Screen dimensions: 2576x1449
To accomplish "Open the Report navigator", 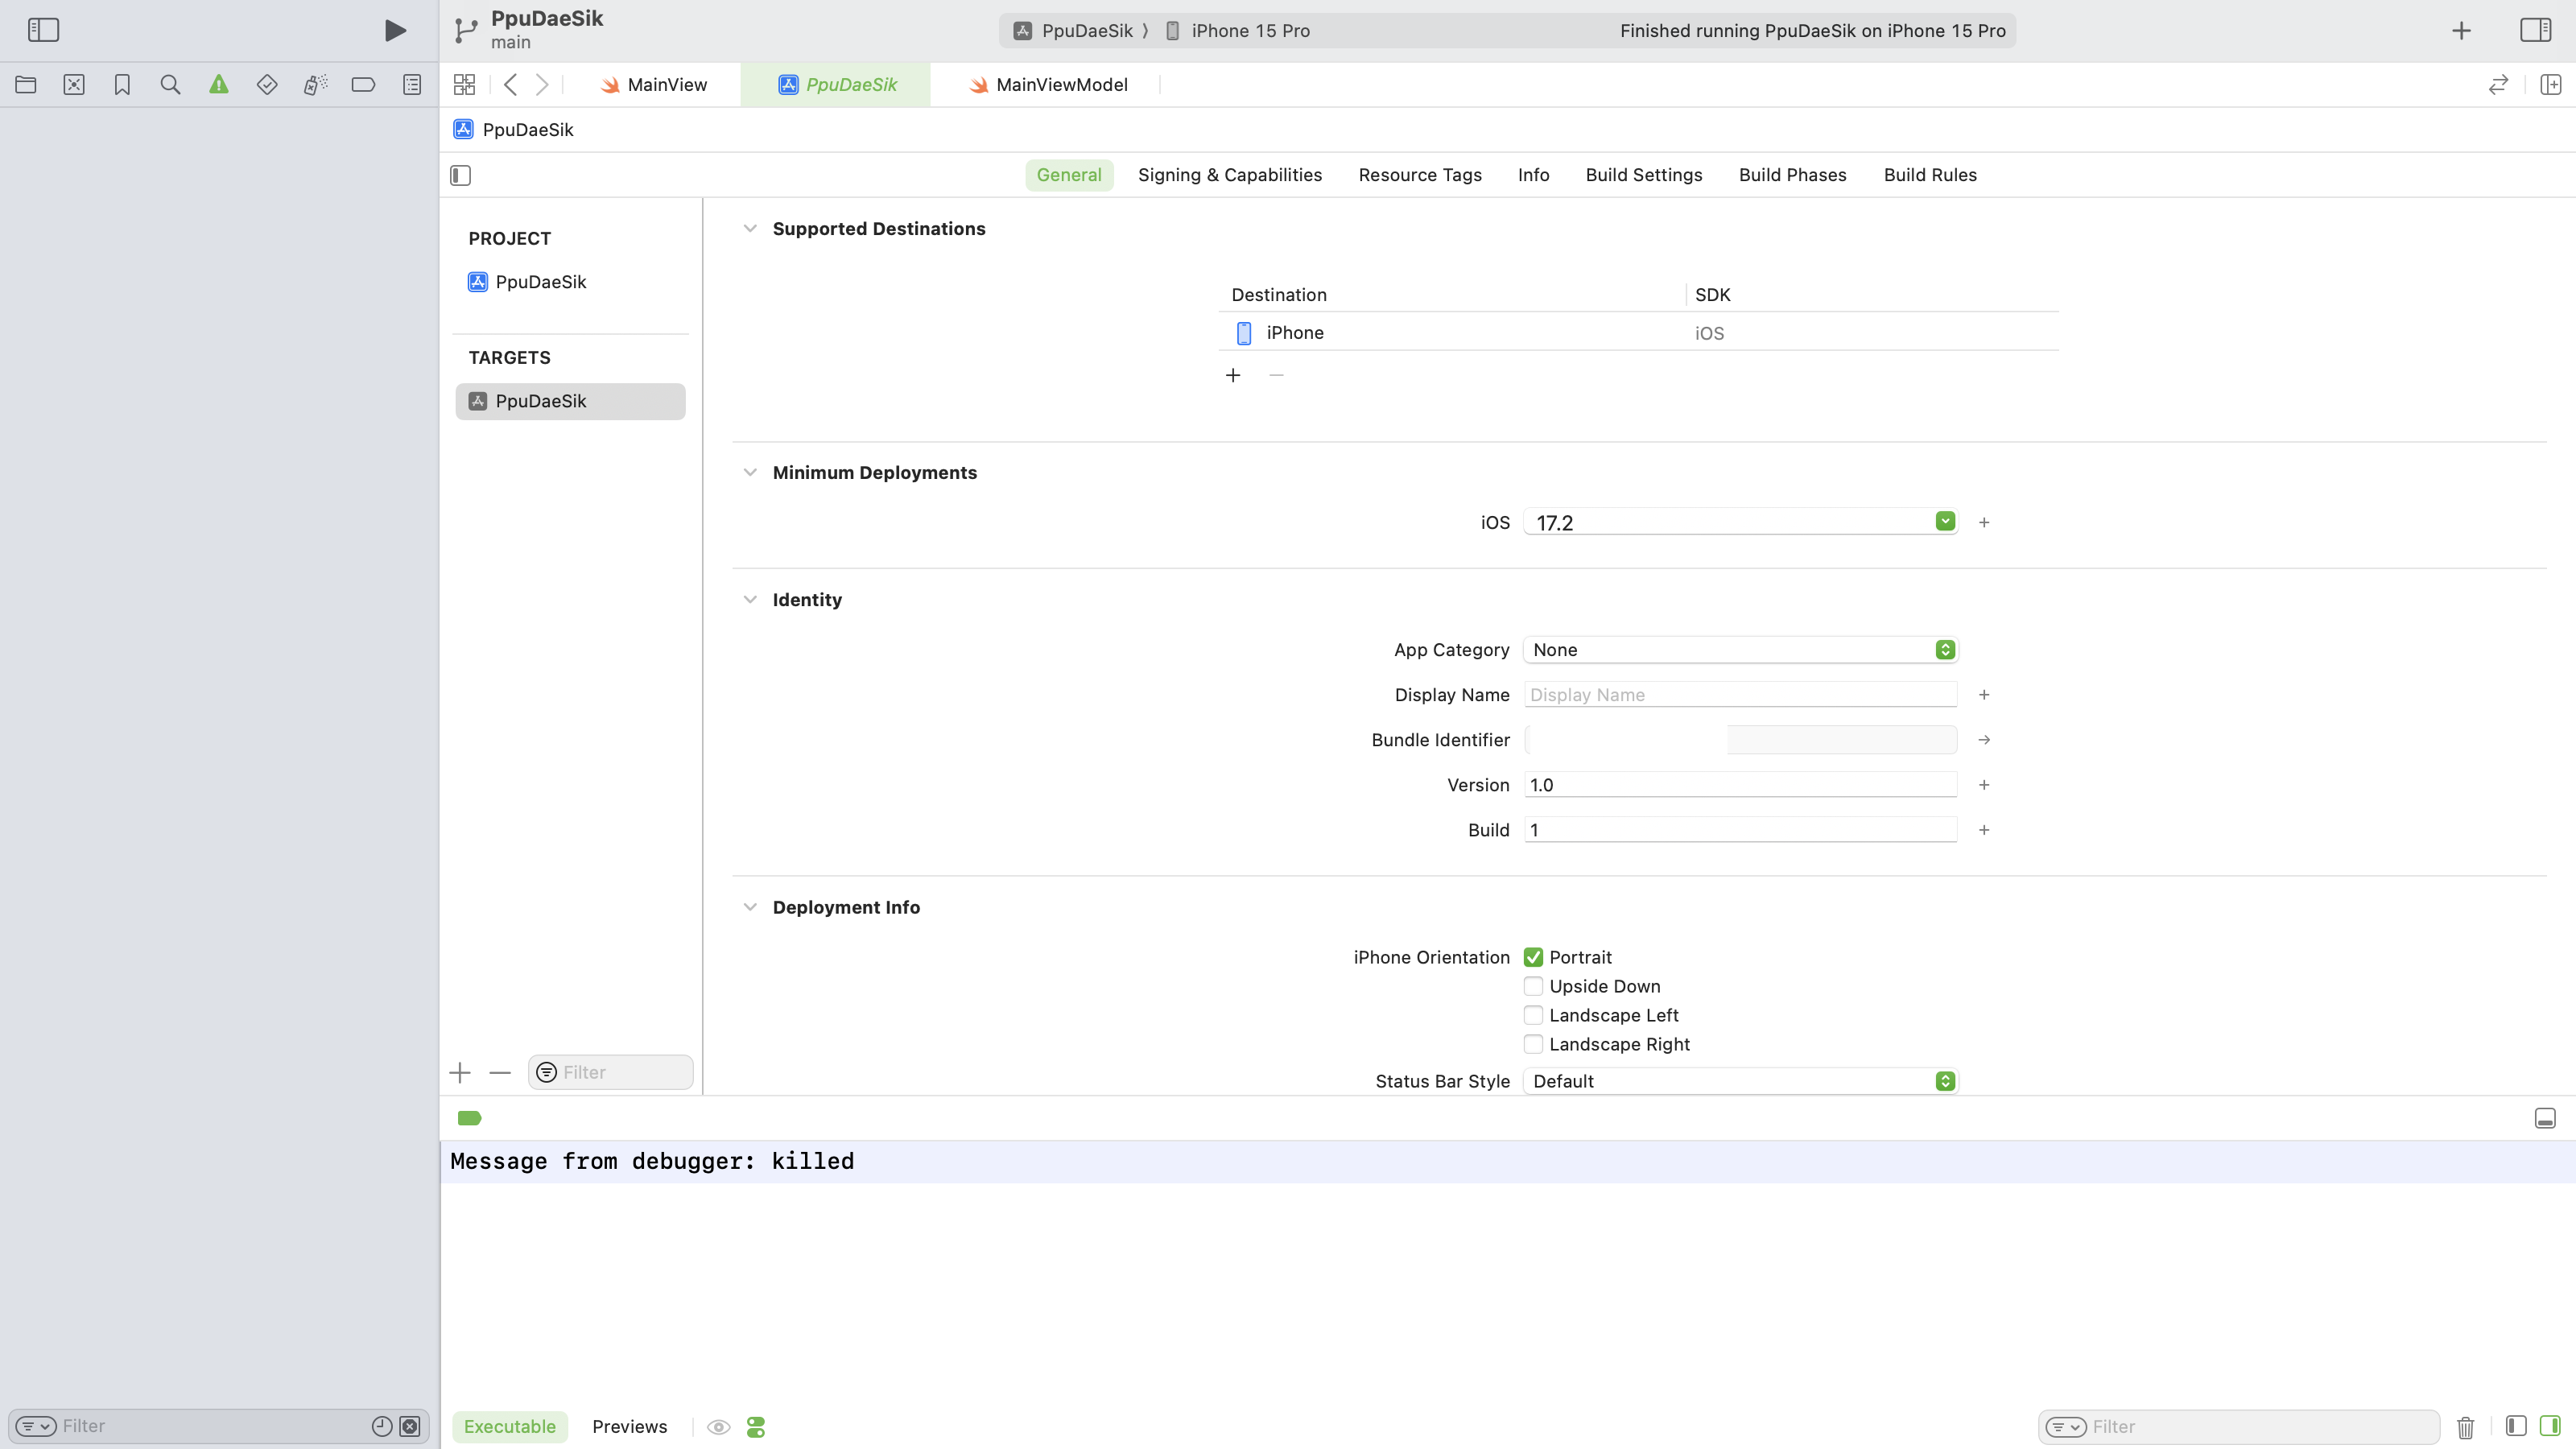I will click(412, 85).
